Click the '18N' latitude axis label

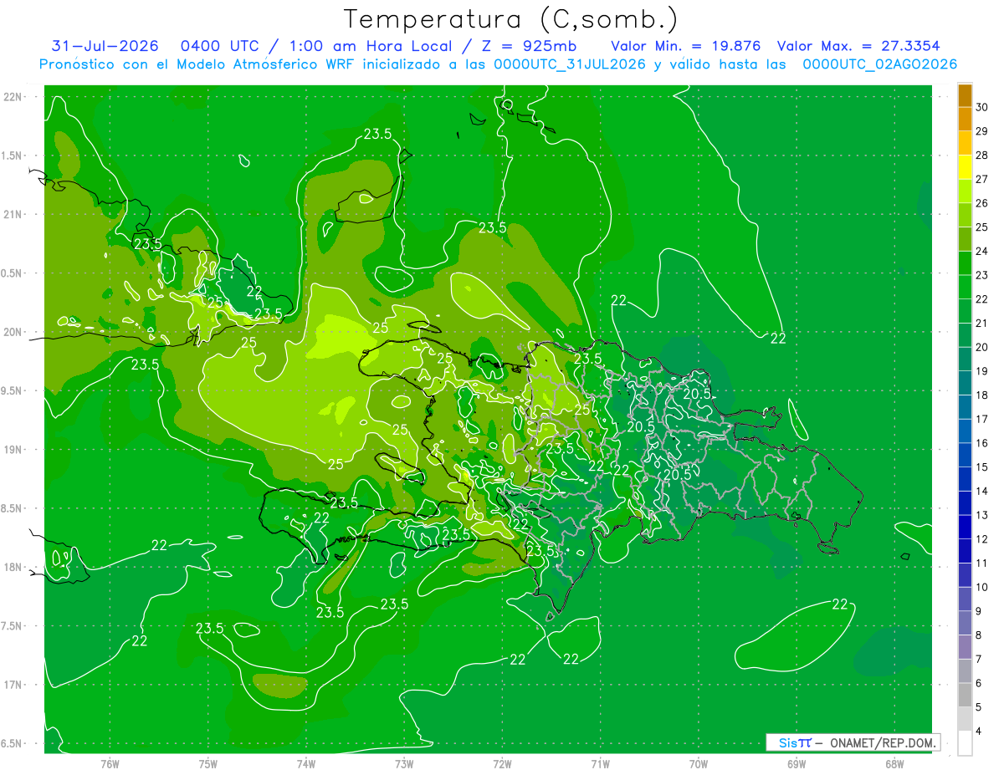point(13,568)
